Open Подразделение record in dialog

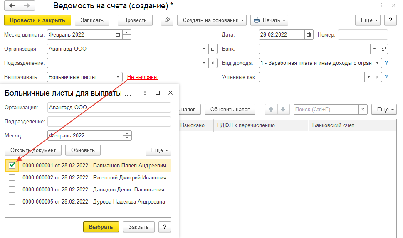pyautogui.click(x=166, y=121)
